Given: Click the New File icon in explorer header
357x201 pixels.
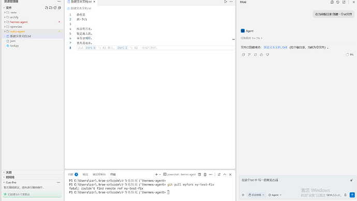Looking at the screenshot, I should [x=47, y=8].
